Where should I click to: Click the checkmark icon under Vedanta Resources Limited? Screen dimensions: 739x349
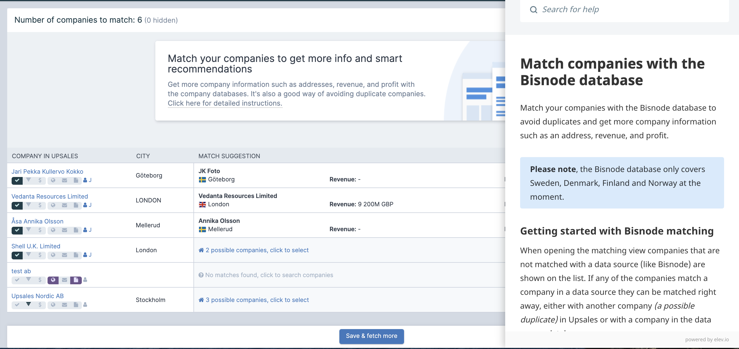pos(17,205)
